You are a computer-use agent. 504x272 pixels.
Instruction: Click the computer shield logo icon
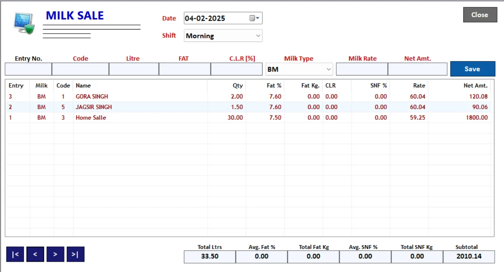click(x=24, y=24)
